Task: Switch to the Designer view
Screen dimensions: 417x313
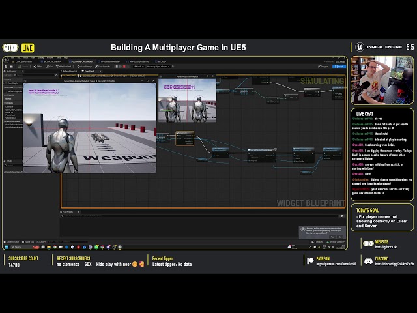Action: (323, 67)
